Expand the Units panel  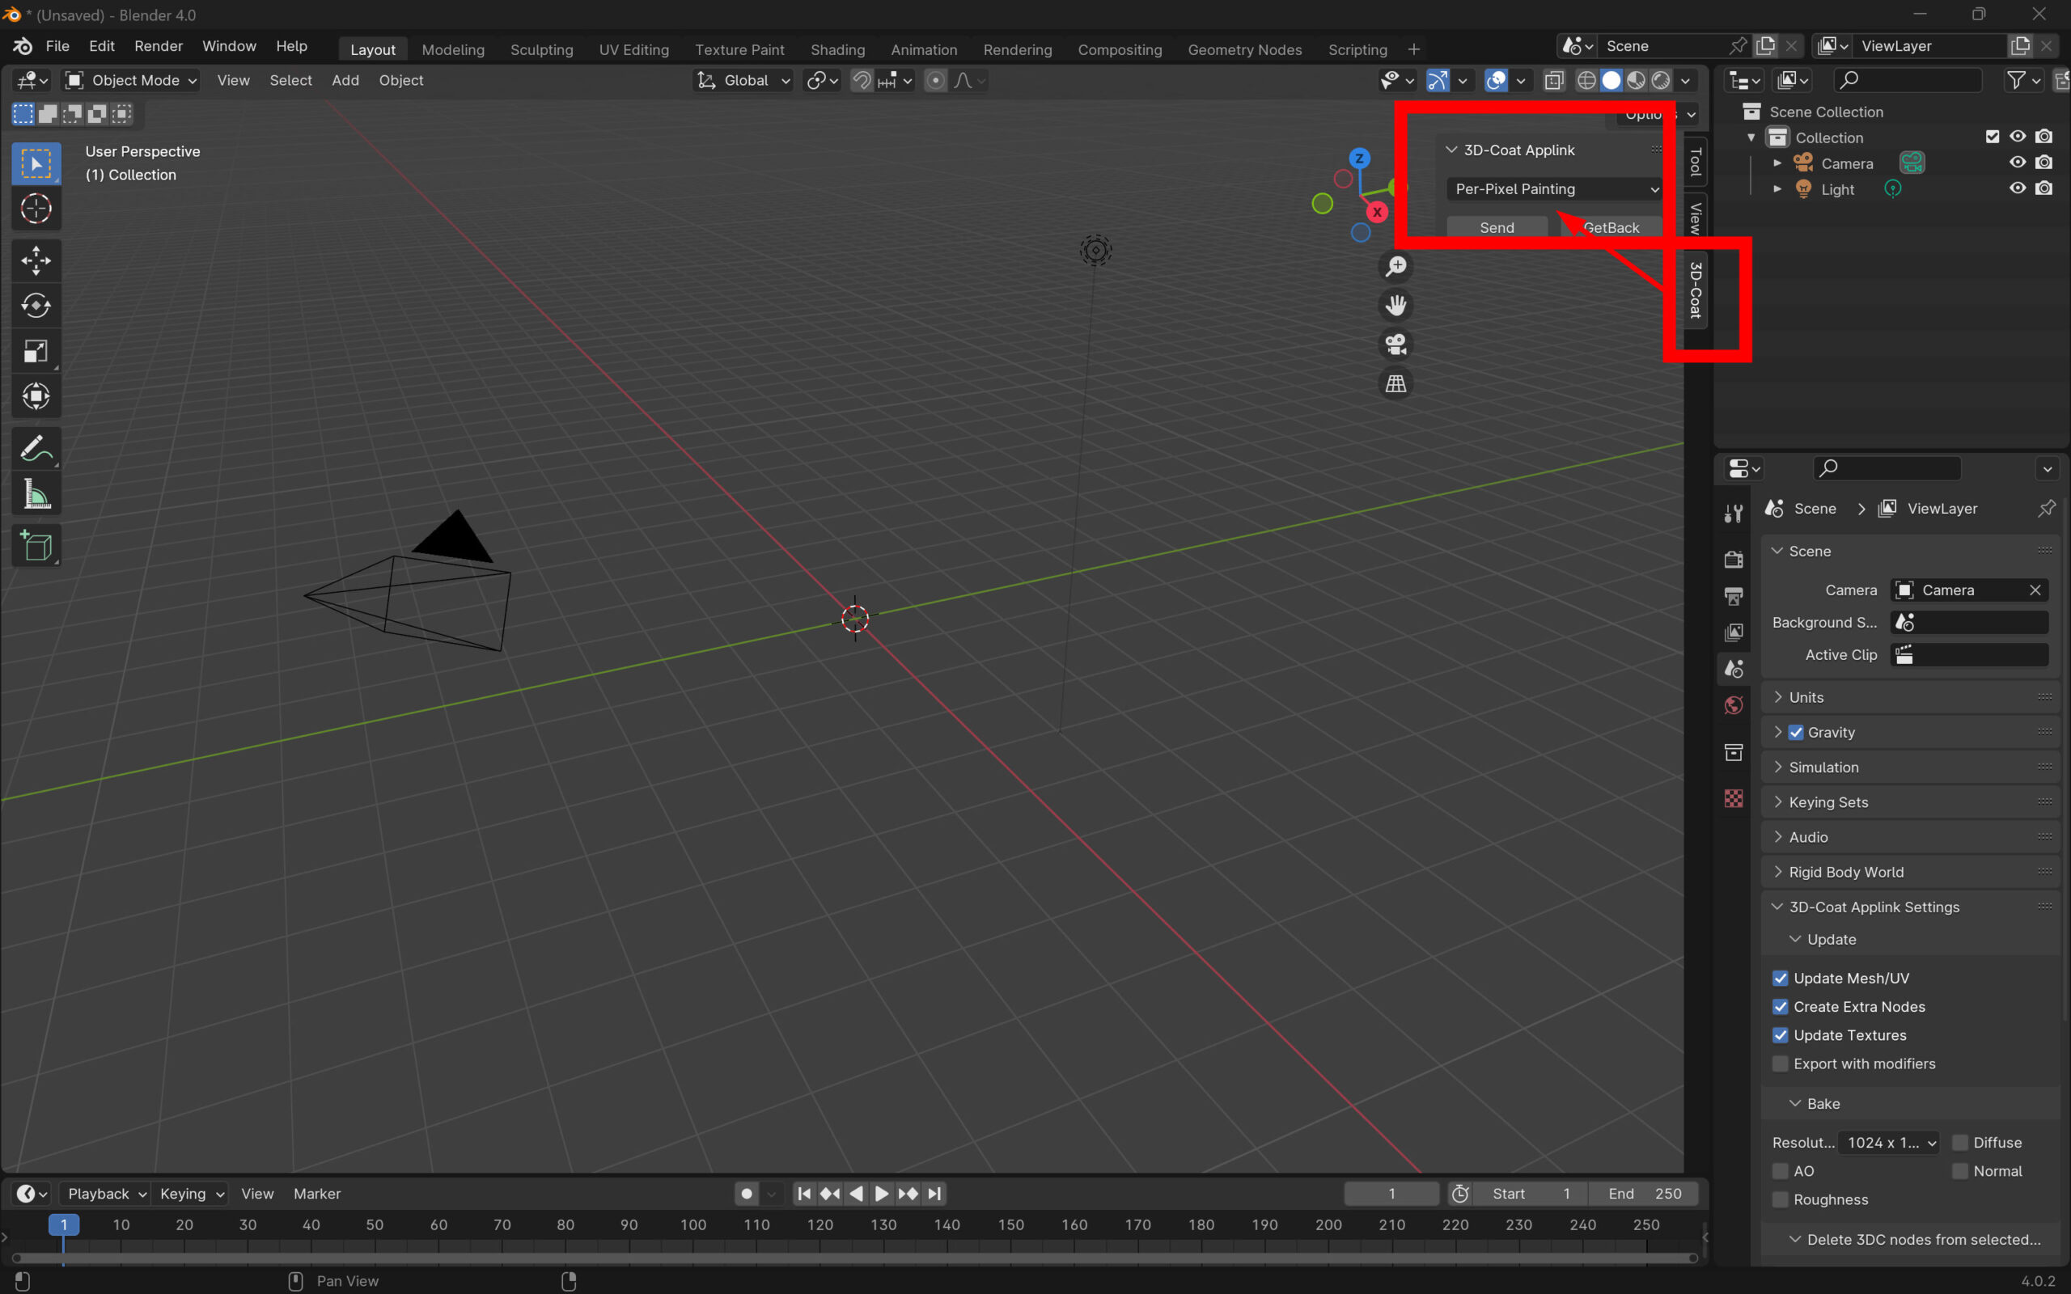coord(1806,697)
